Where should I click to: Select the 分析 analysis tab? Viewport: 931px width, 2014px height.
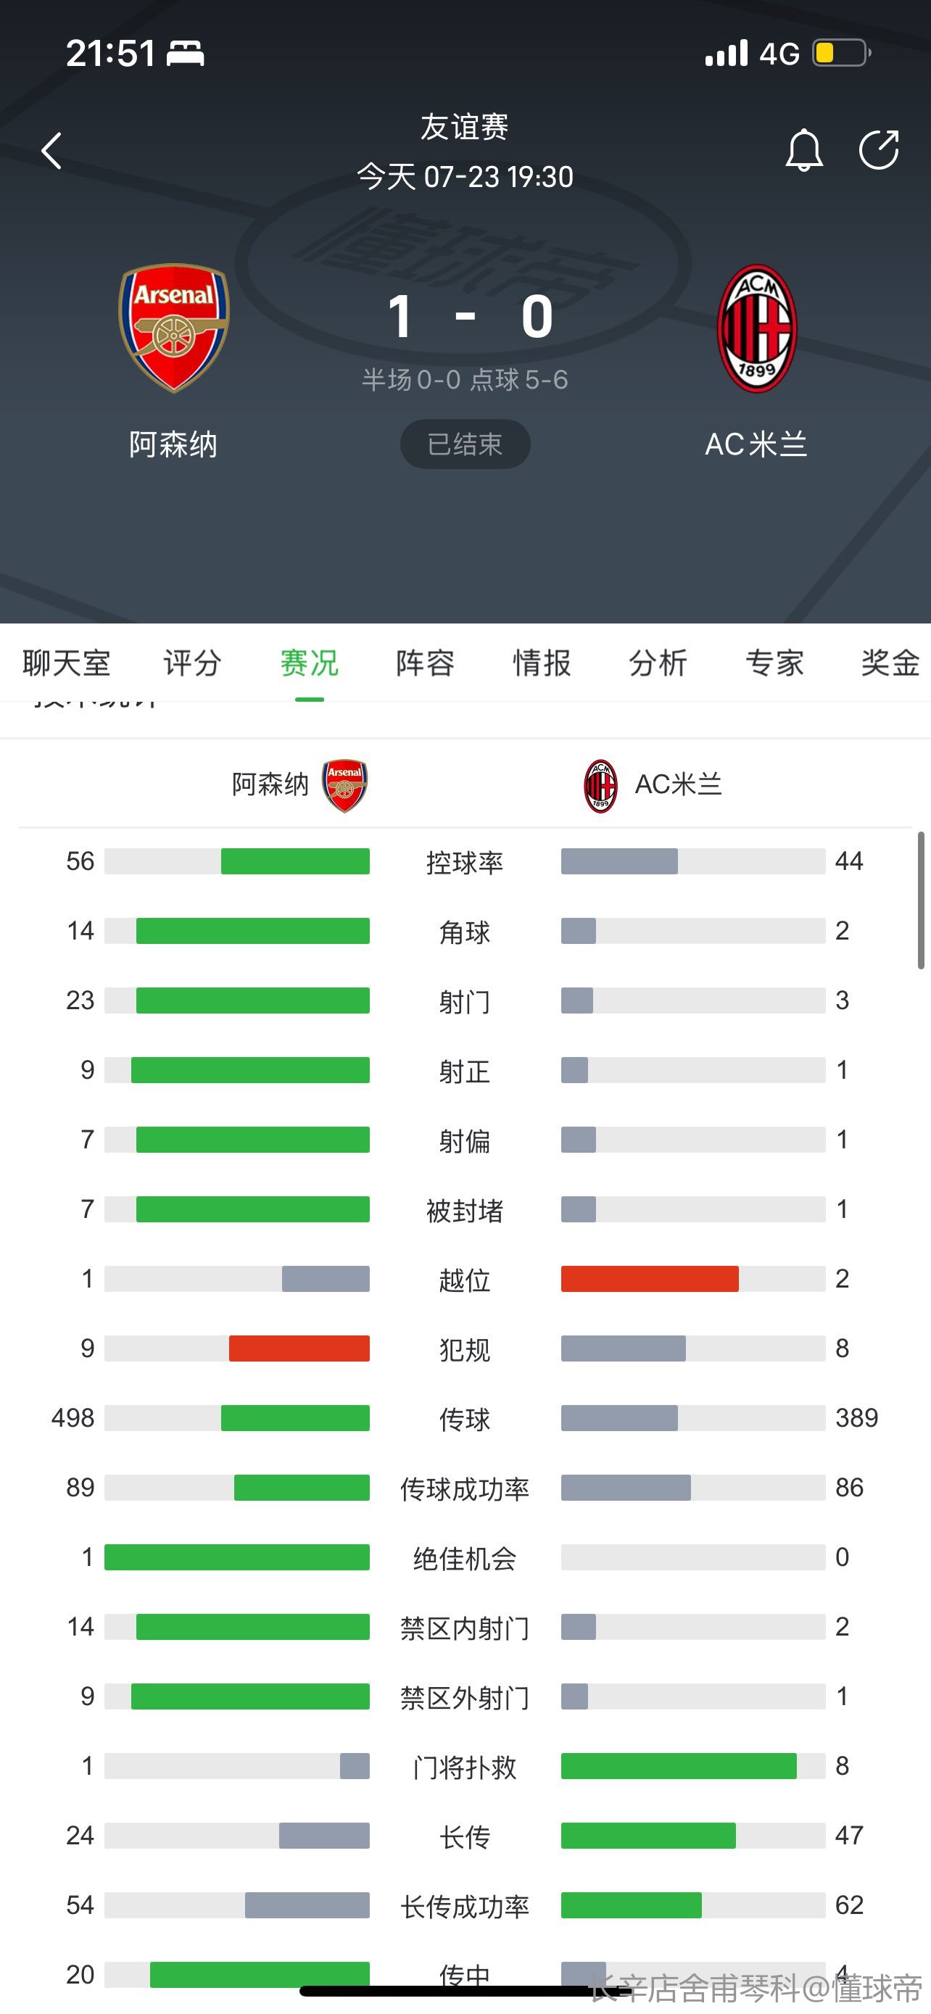(x=658, y=663)
